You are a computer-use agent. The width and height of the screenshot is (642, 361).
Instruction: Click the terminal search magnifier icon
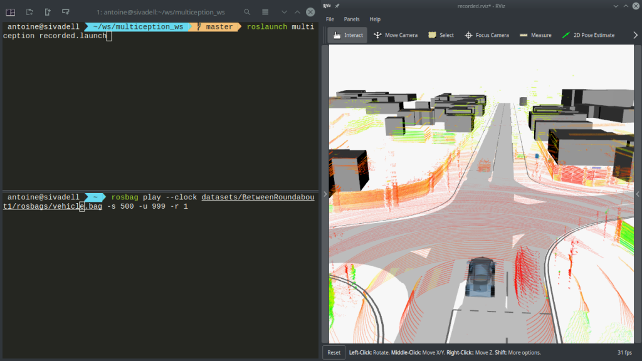pos(247,12)
